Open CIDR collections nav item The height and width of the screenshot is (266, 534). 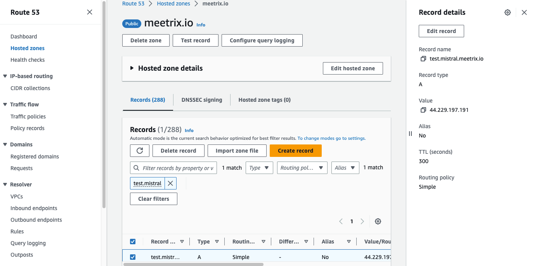[x=30, y=88]
